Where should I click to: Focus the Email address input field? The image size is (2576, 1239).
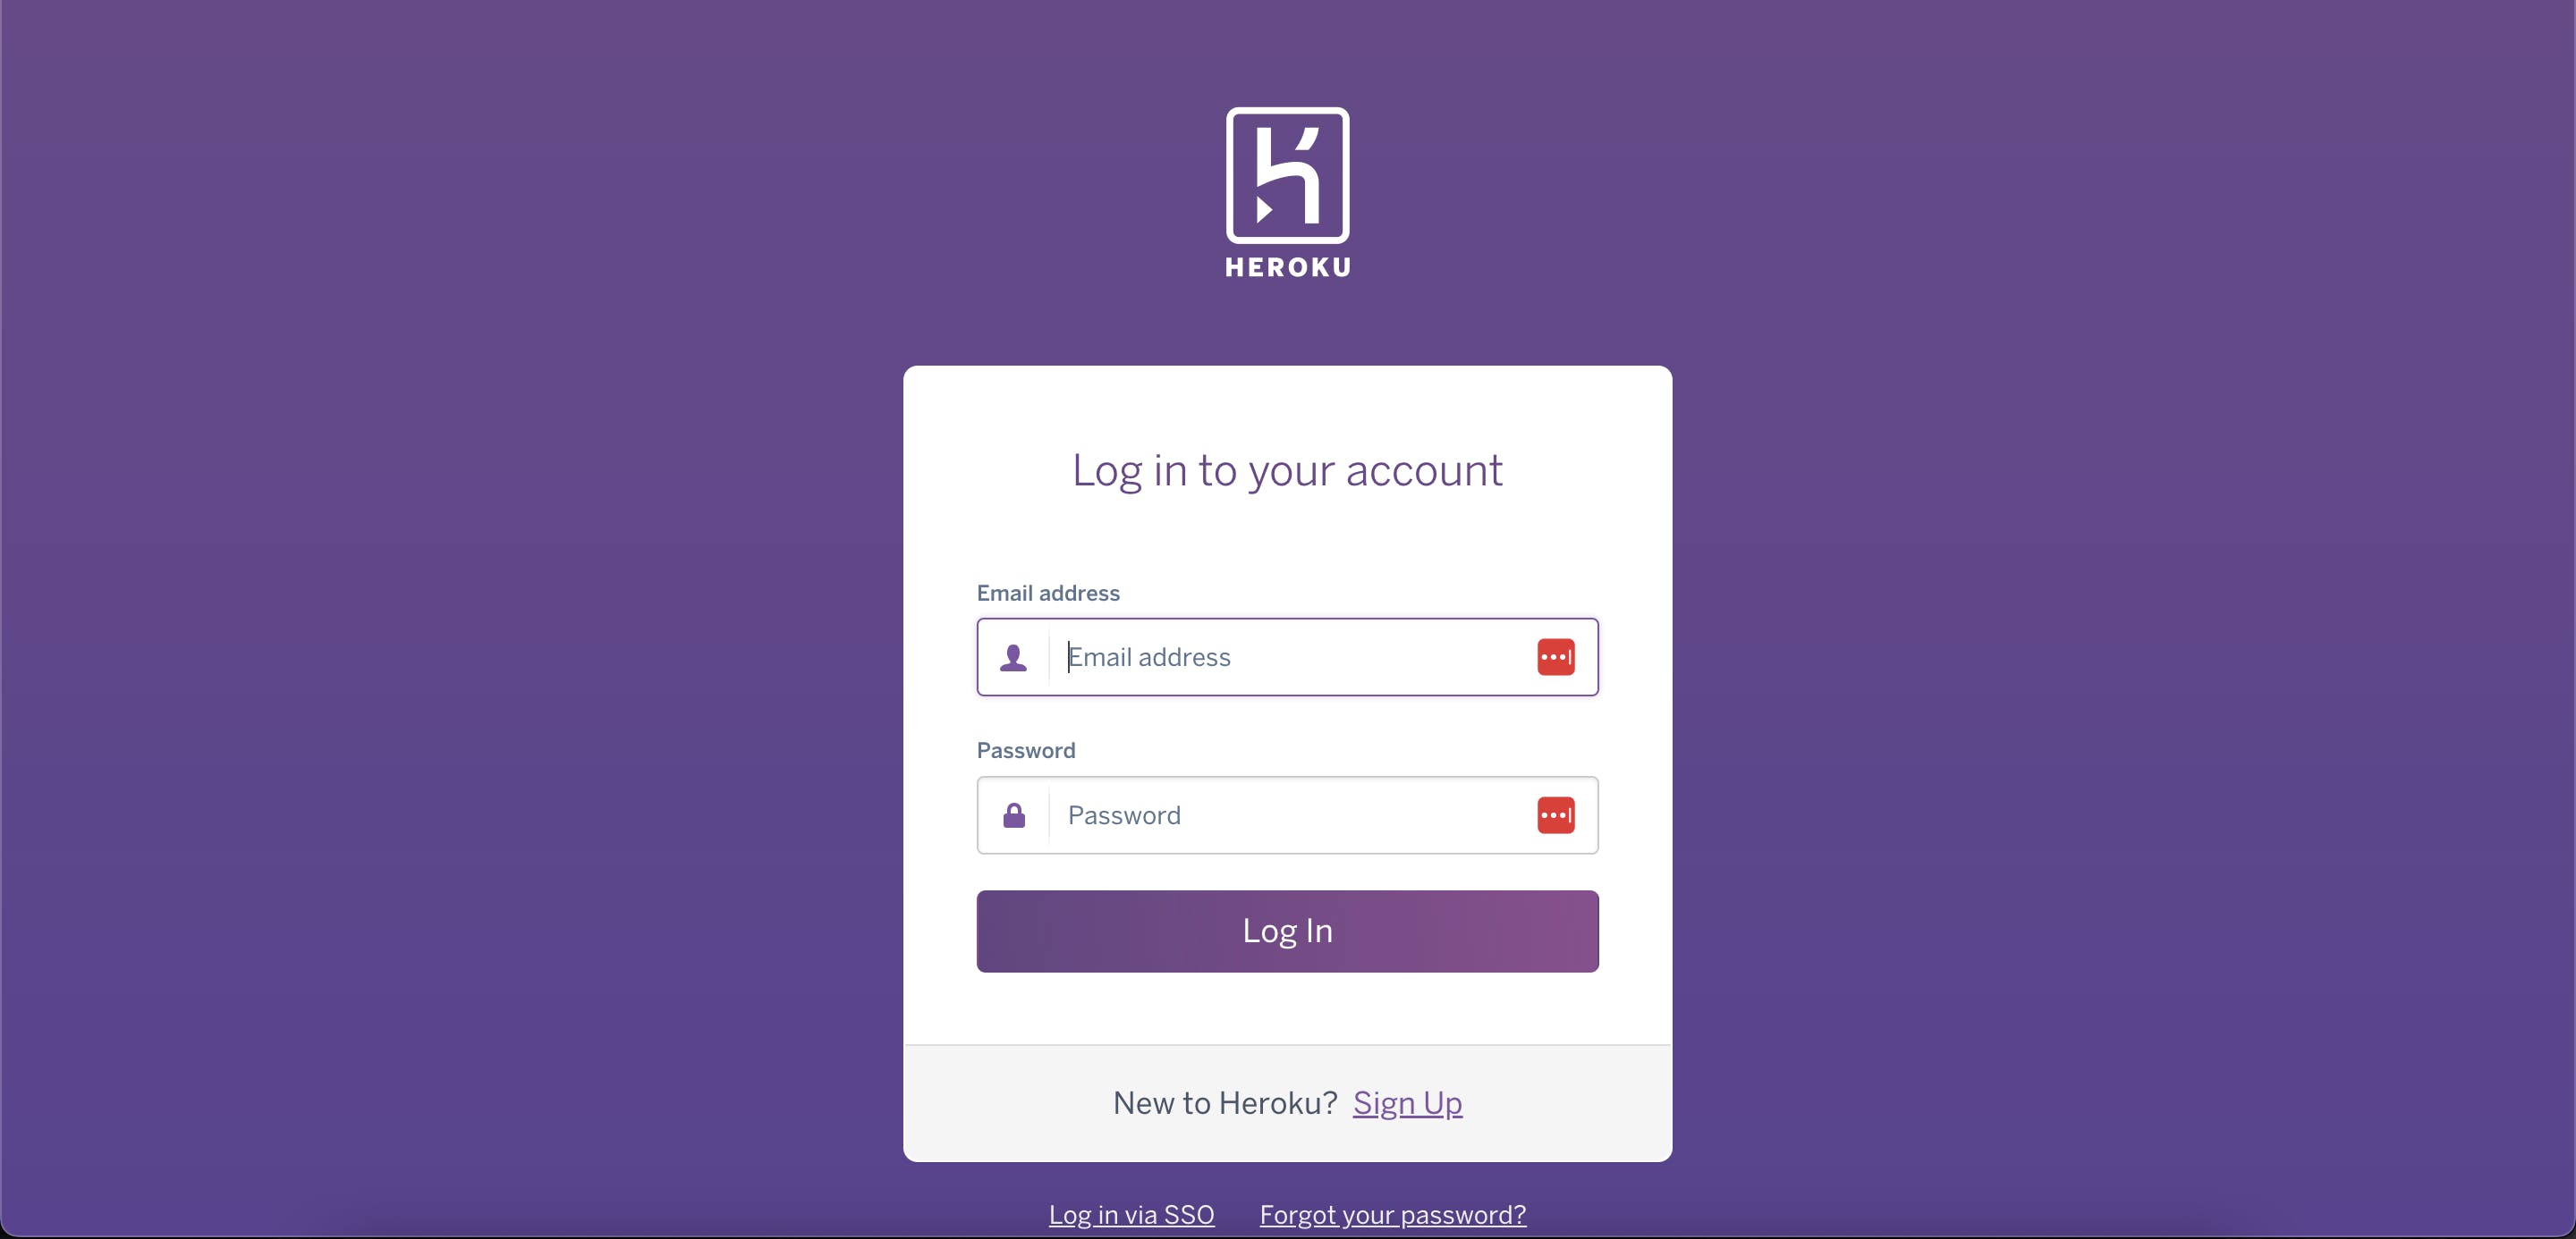point(1288,657)
